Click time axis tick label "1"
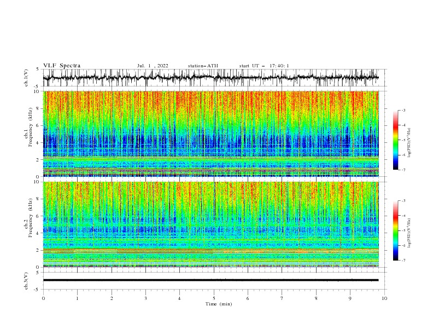433x335 pixels. [77, 298]
